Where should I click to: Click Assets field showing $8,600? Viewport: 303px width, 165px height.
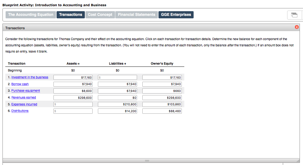(73, 91)
